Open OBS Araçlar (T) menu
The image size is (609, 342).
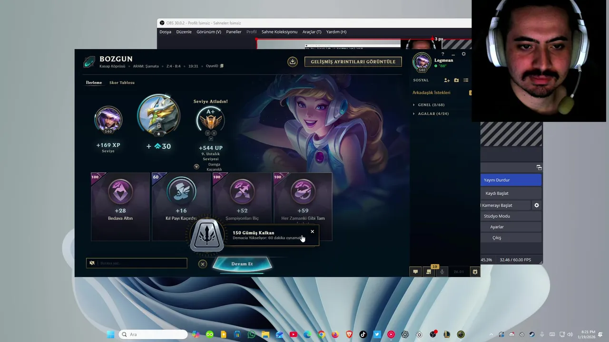[312, 32]
